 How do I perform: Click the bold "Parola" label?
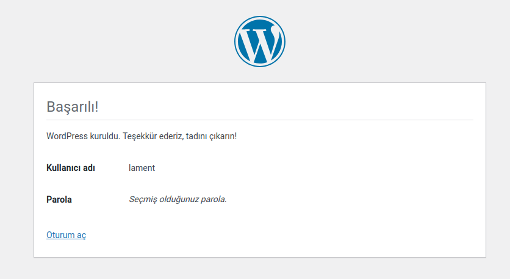pyautogui.click(x=59, y=200)
